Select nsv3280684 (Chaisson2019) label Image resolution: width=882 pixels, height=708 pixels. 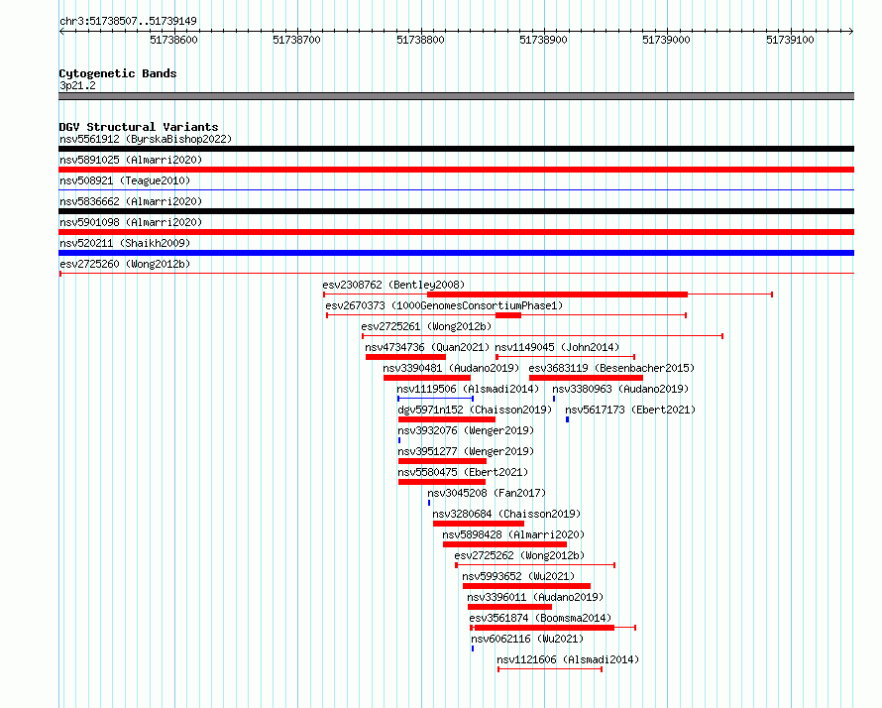click(x=506, y=514)
